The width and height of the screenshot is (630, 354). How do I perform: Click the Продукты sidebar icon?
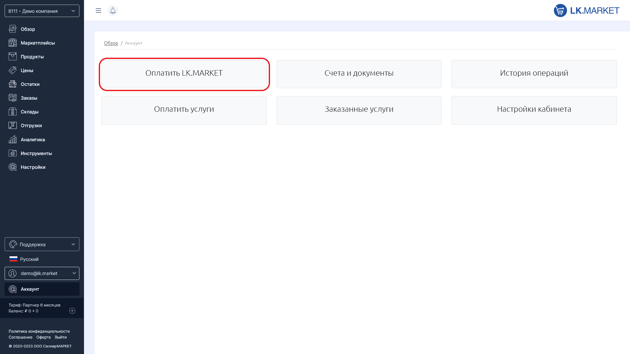12,56
